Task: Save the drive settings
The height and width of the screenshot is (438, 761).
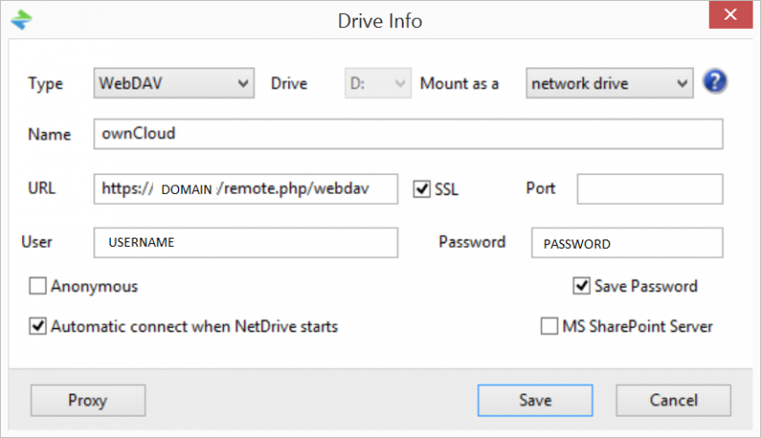Action: (535, 400)
